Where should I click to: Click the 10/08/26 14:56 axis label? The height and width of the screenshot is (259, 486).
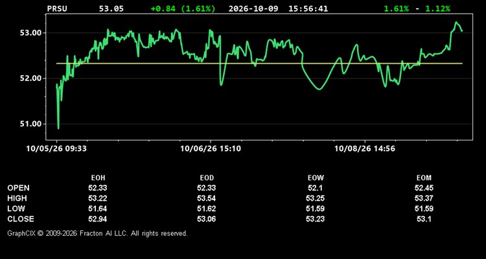tap(364, 149)
